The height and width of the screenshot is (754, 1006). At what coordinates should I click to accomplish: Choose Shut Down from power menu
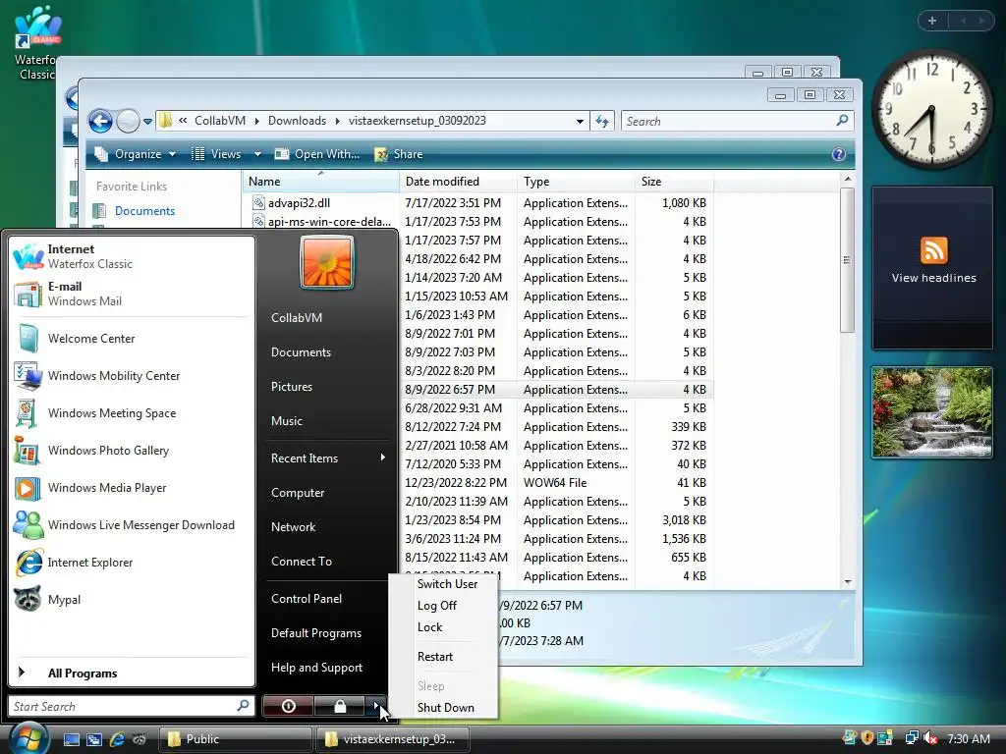click(446, 708)
